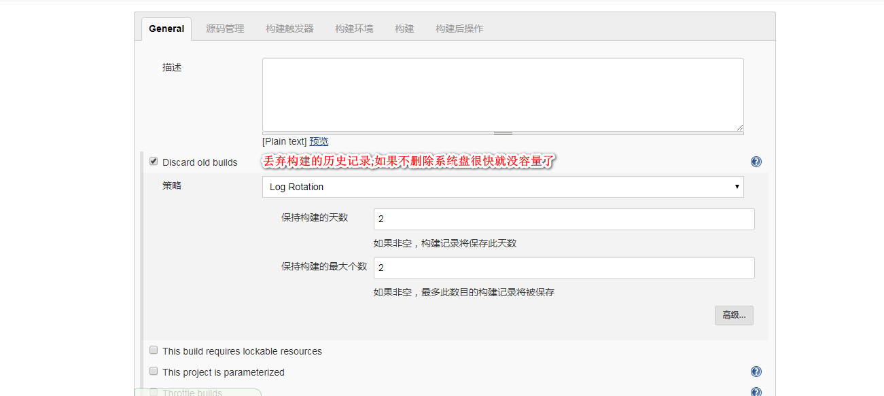
Task: Click the 保持构建的最大个数 input field
Action: point(564,268)
